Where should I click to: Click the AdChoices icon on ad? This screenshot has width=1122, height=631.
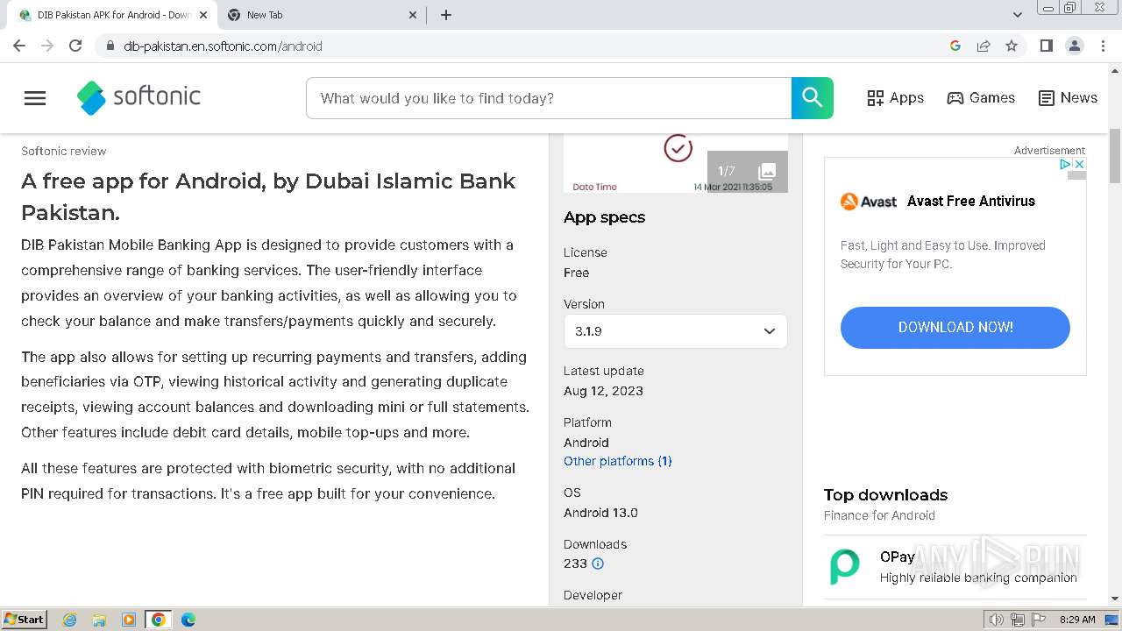point(1066,164)
